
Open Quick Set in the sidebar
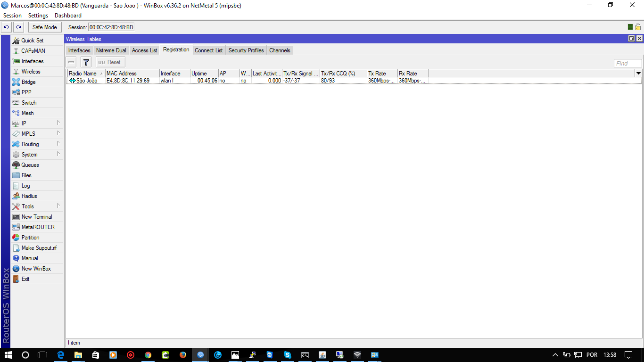(x=37, y=41)
